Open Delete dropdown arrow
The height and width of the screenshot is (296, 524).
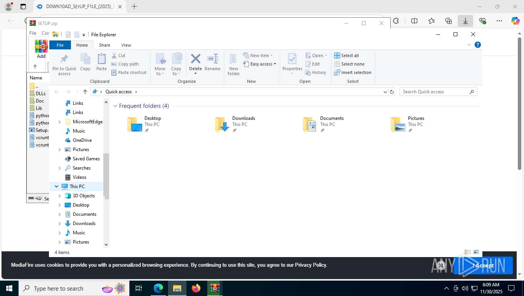click(195, 74)
